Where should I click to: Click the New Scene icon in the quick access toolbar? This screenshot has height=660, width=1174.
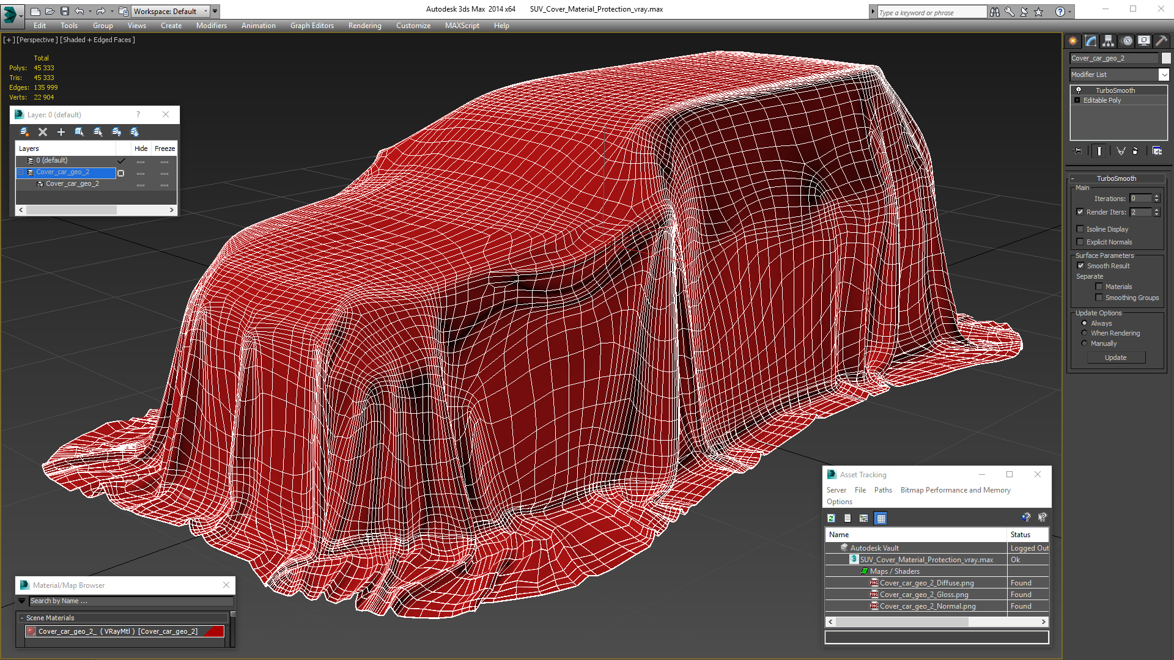point(35,11)
